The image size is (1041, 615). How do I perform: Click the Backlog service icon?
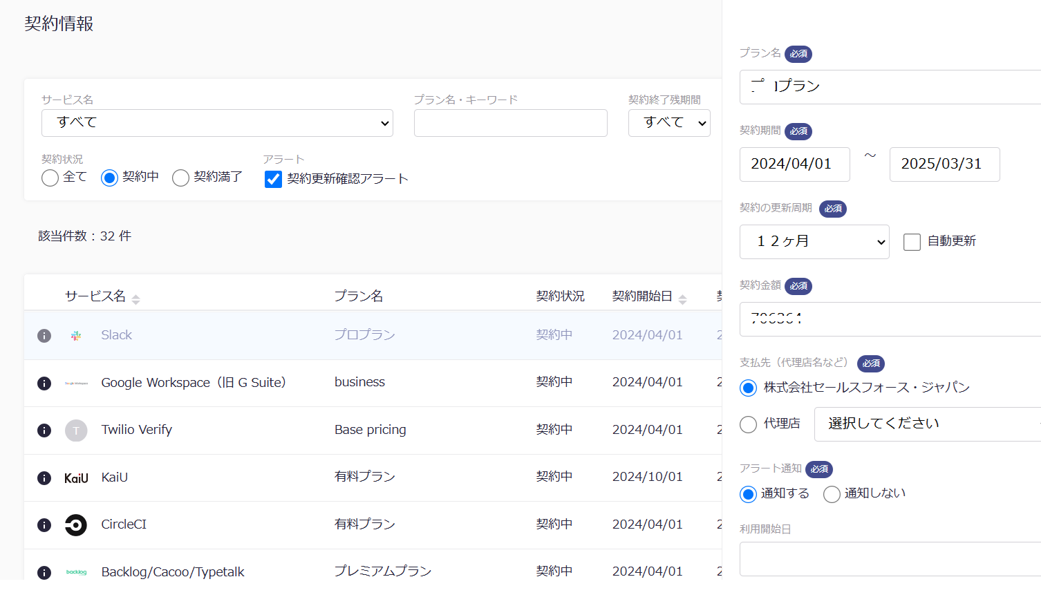click(76, 572)
